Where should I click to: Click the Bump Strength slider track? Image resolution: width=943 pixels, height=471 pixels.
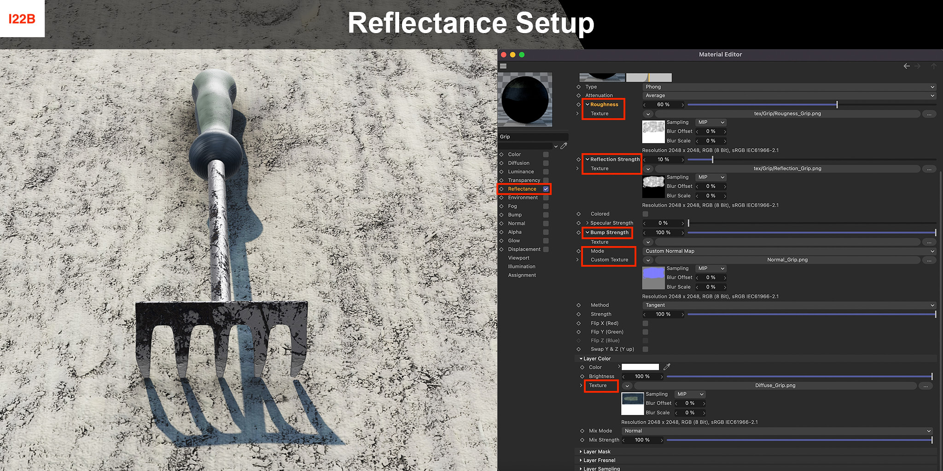pyautogui.click(x=812, y=233)
